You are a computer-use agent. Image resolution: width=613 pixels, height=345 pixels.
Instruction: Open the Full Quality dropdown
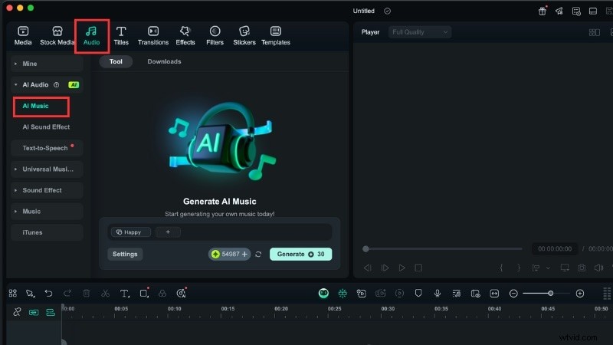tap(419, 32)
